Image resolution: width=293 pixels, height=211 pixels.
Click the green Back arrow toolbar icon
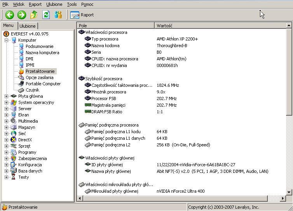(x=10, y=15)
